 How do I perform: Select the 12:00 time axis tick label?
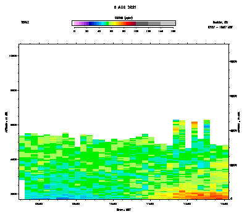pos(187,204)
